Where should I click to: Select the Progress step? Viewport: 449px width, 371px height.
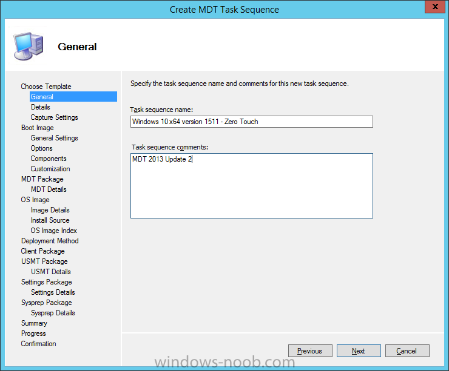coord(33,333)
